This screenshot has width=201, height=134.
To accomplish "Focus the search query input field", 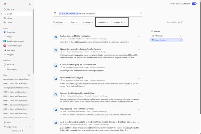I will 98,13.
